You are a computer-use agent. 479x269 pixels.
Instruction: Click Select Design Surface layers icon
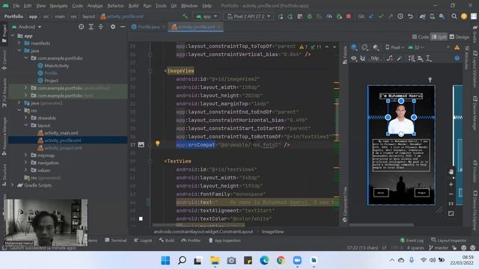(x=354, y=47)
